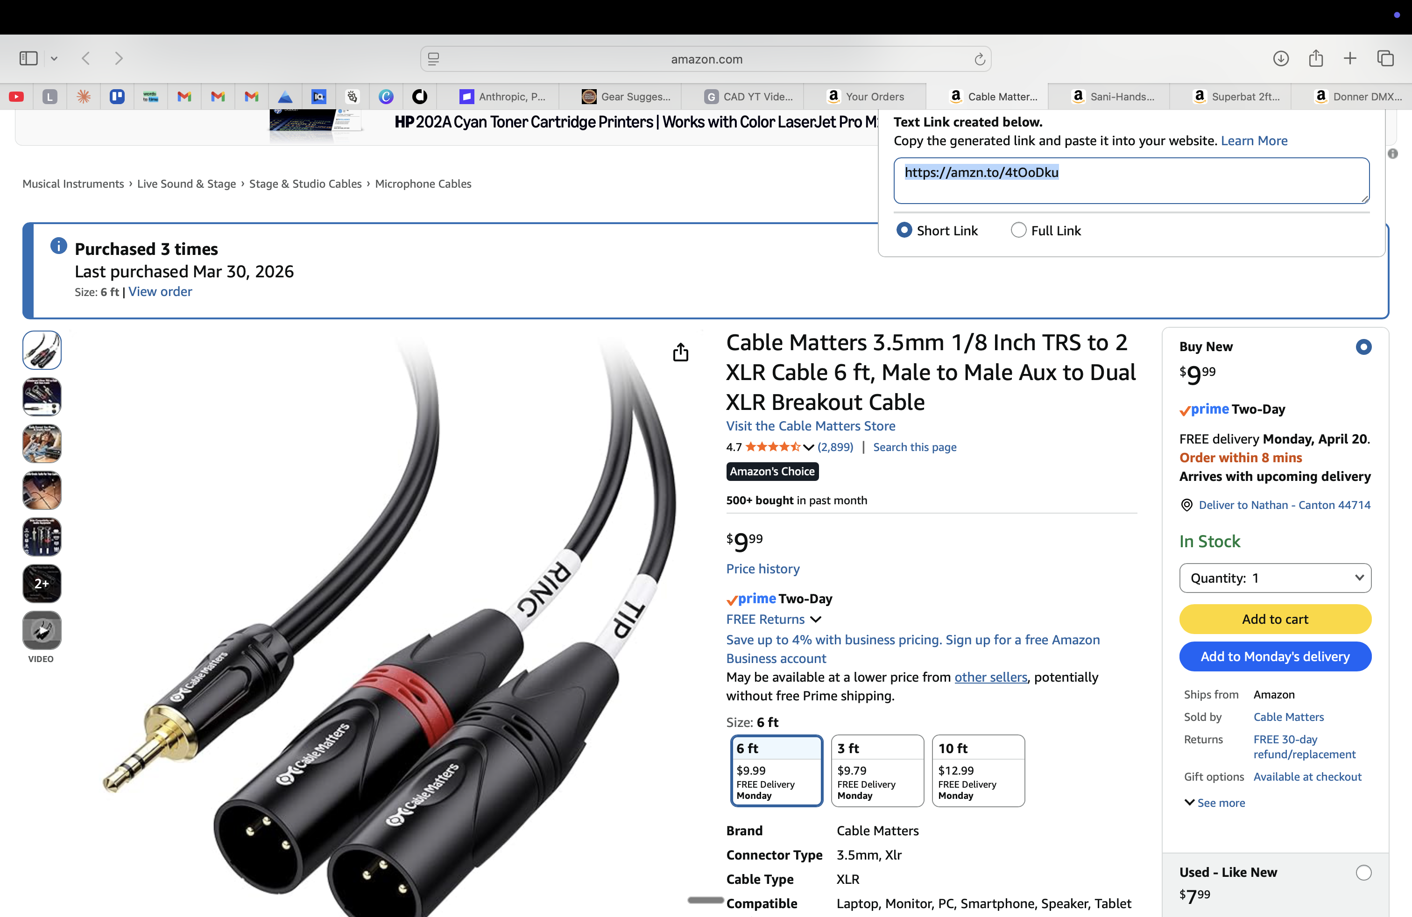Open the pinned tab with letter L
The width and height of the screenshot is (1412, 917).
(x=50, y=97)
